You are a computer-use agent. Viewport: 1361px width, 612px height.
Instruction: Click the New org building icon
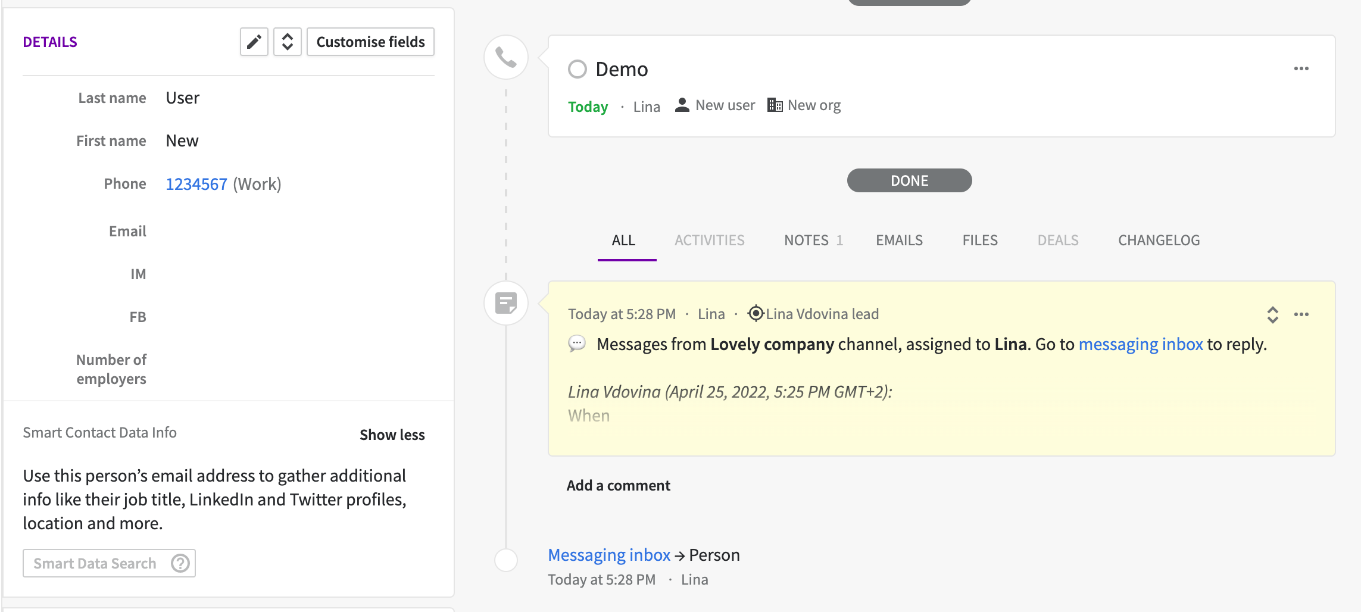click(x=774, y=104)
